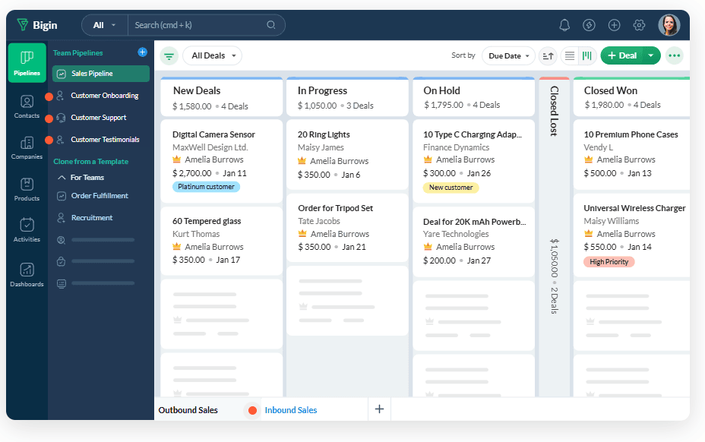Click contact name Maisy James
The height and width of the screenshot is (442, 705).
[321, 147]
